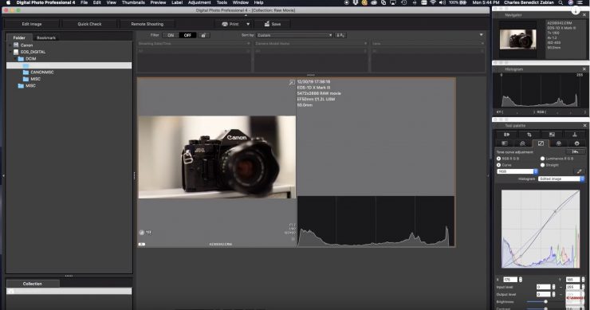Screen dimensions: 590x310
Task: Choose Curve interpolation radio button
Action: [x=498, y=165]
